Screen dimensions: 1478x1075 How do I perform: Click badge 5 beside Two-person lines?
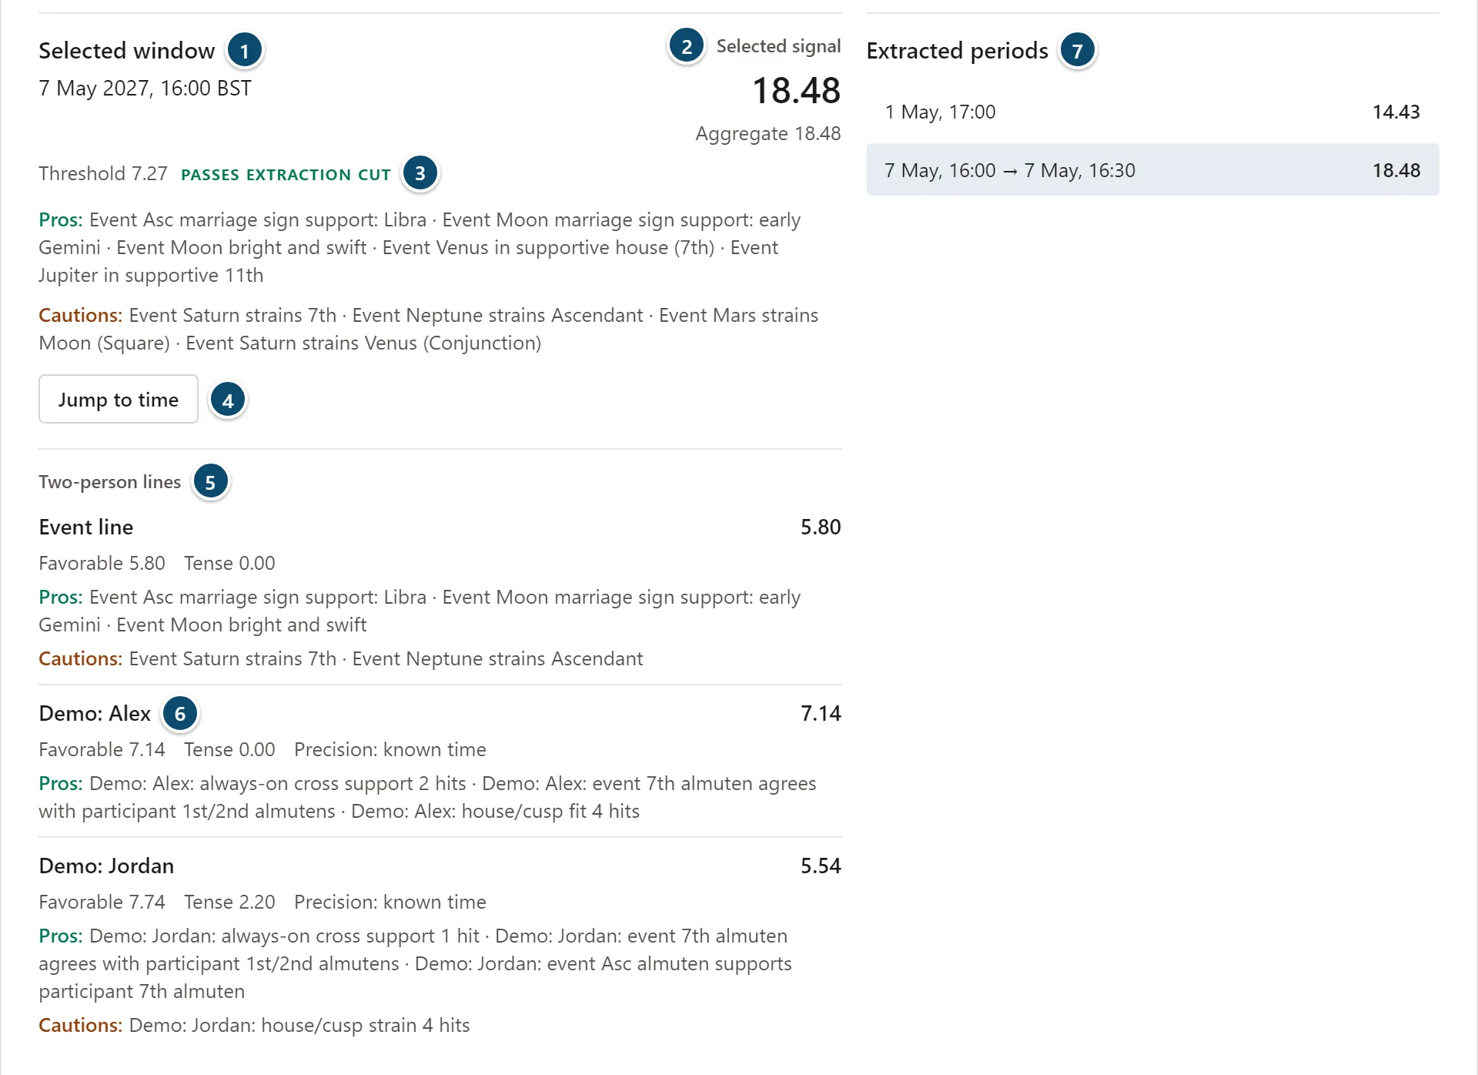210,482
